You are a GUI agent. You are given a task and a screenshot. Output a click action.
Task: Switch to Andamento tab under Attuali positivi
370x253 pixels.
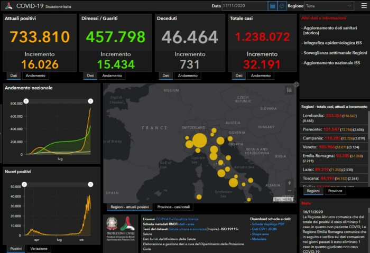point(35,76)
